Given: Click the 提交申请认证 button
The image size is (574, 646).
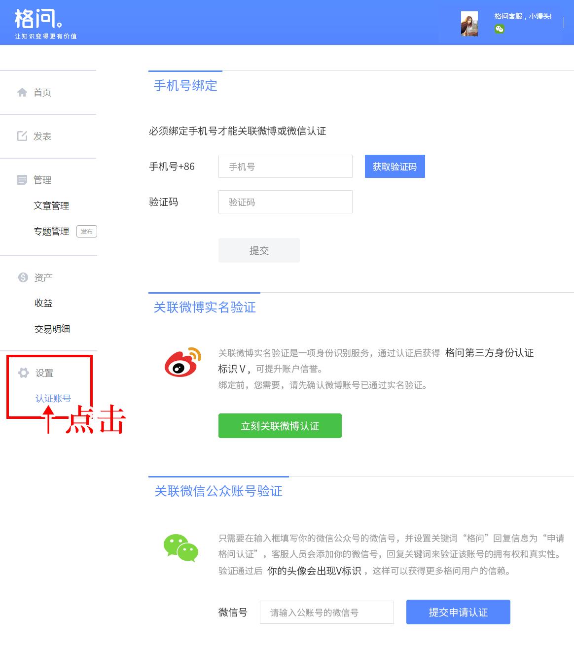Looking at the screenshot, I should click(458, 612).
